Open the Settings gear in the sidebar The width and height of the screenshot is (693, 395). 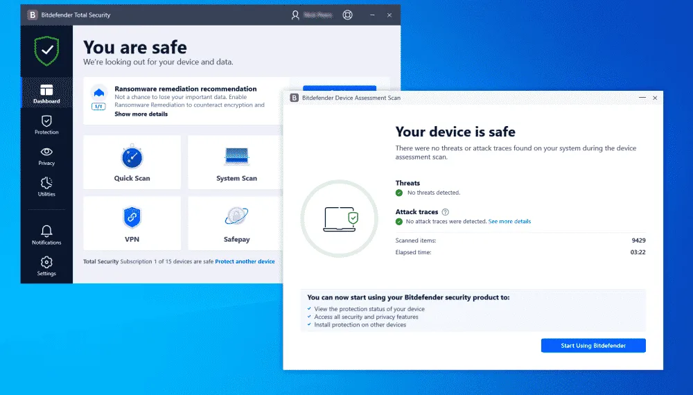coord(46,266)
